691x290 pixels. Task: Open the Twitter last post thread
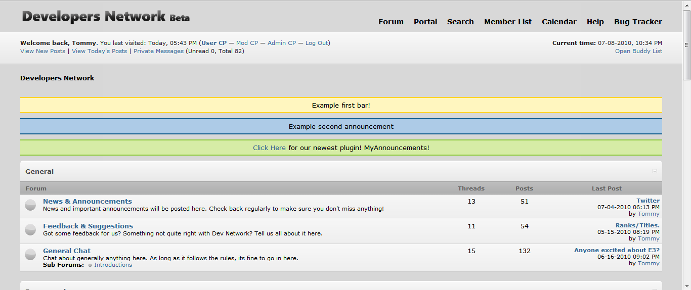click(x=647, y=201)
